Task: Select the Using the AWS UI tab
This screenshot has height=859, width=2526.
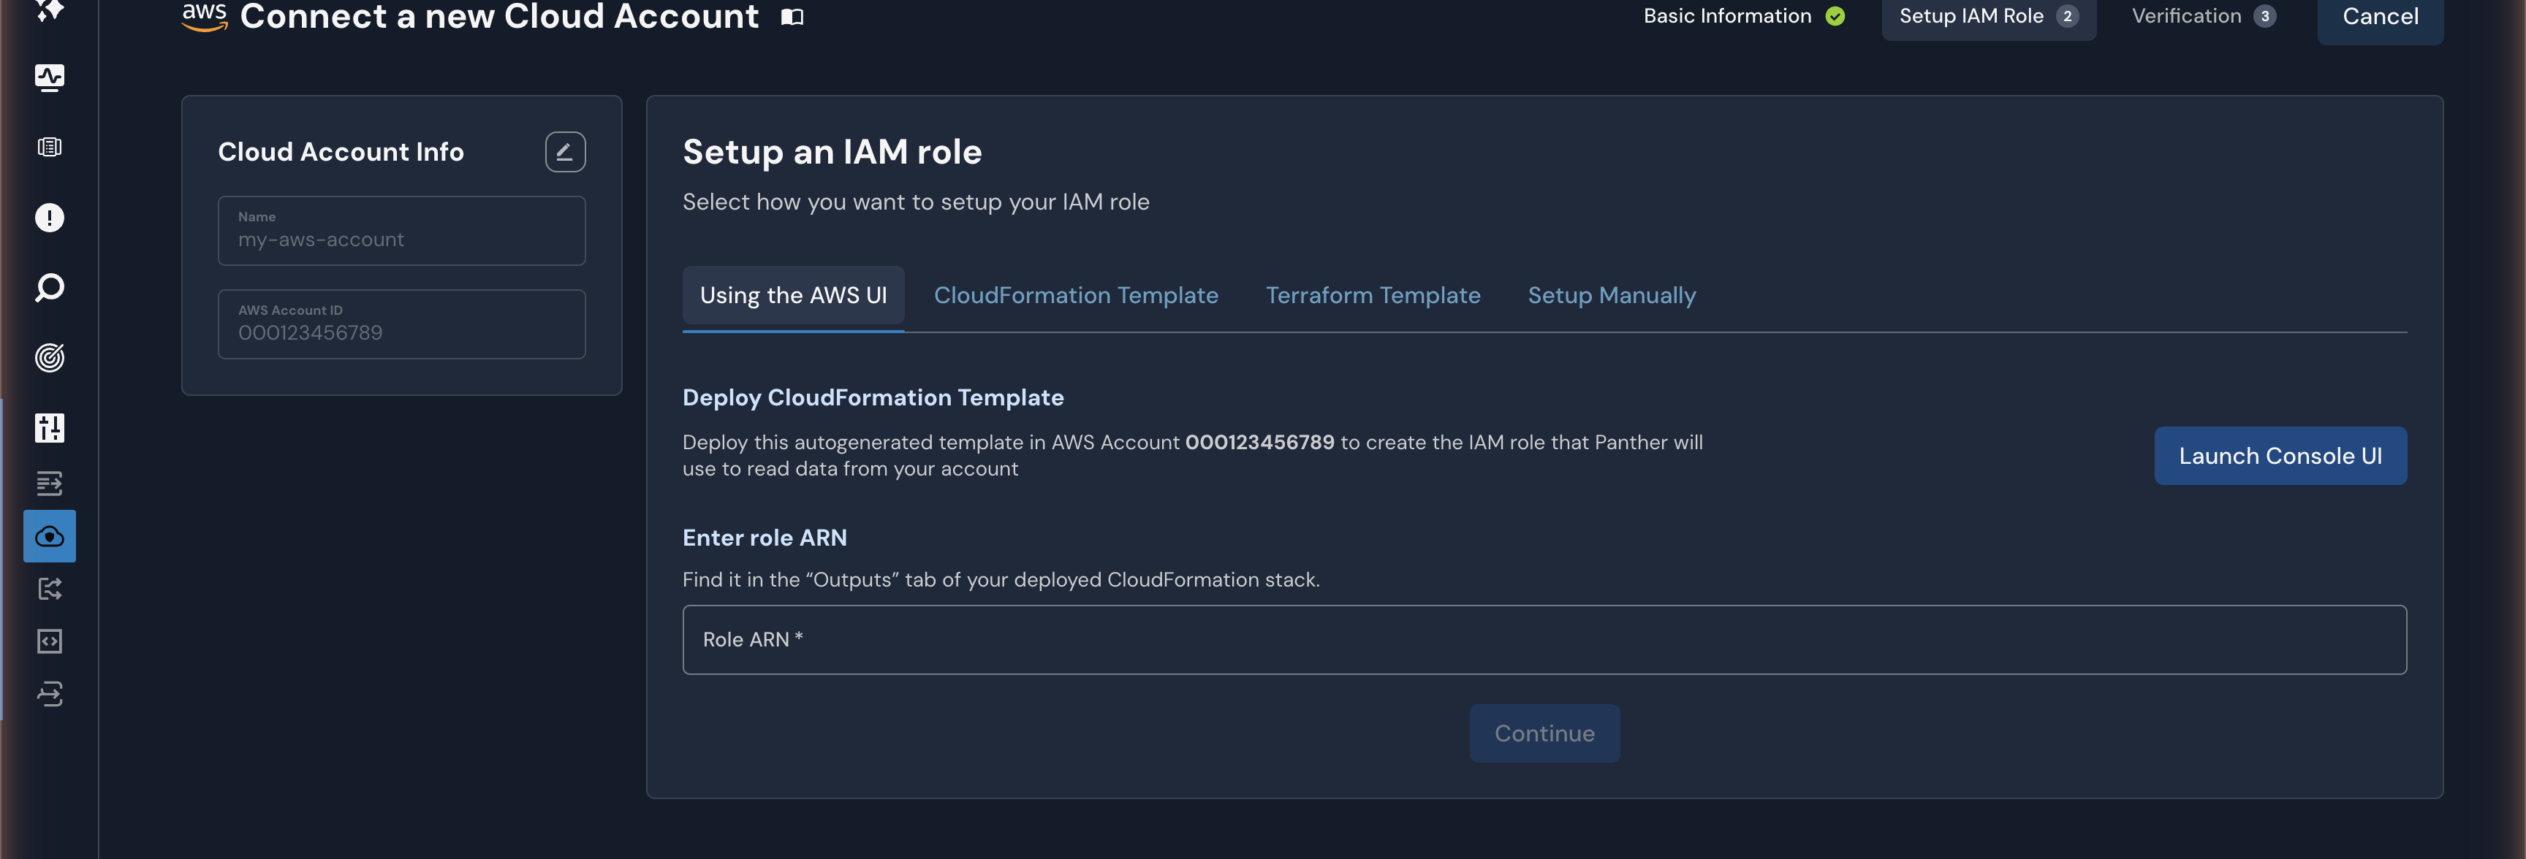Action: coord(793,296)
